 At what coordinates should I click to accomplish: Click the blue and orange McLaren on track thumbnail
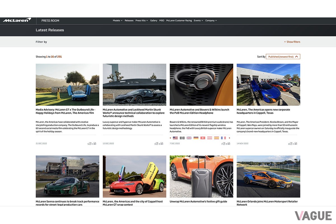268,176
